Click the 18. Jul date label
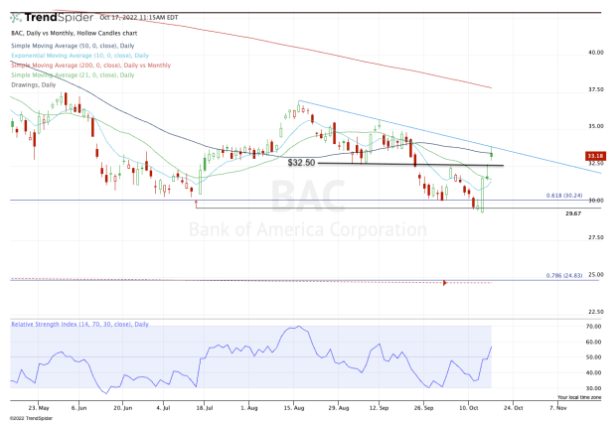Viewport: 616px width, 423px height. pyautogui.click(x=205, y=408)
